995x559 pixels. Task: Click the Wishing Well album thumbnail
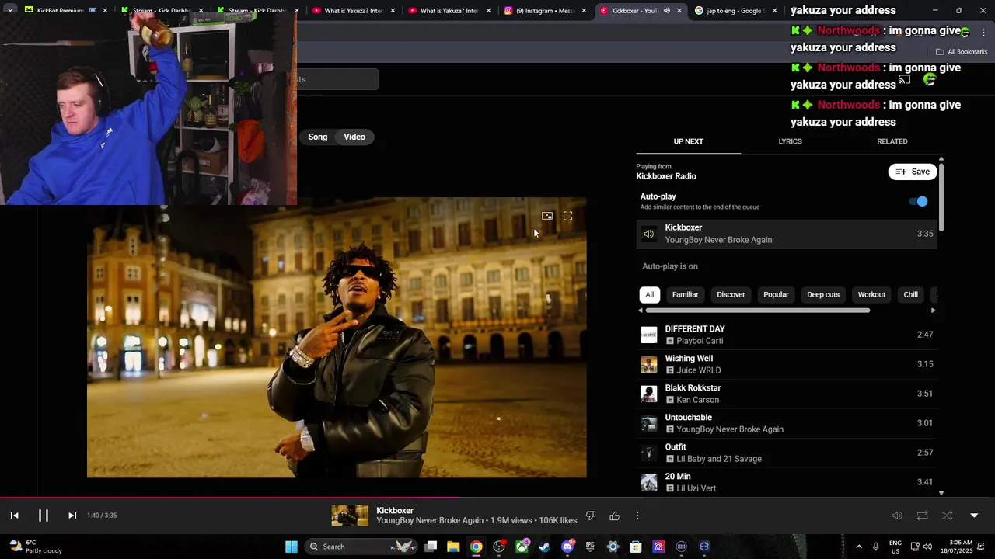coord(648,364)
